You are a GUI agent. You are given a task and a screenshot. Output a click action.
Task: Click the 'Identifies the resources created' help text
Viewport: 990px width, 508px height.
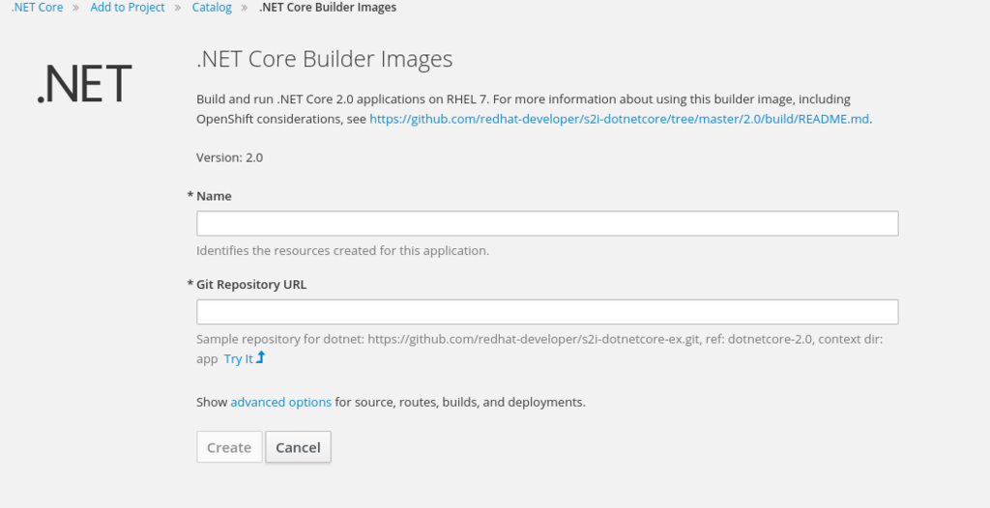pos(343,250)
